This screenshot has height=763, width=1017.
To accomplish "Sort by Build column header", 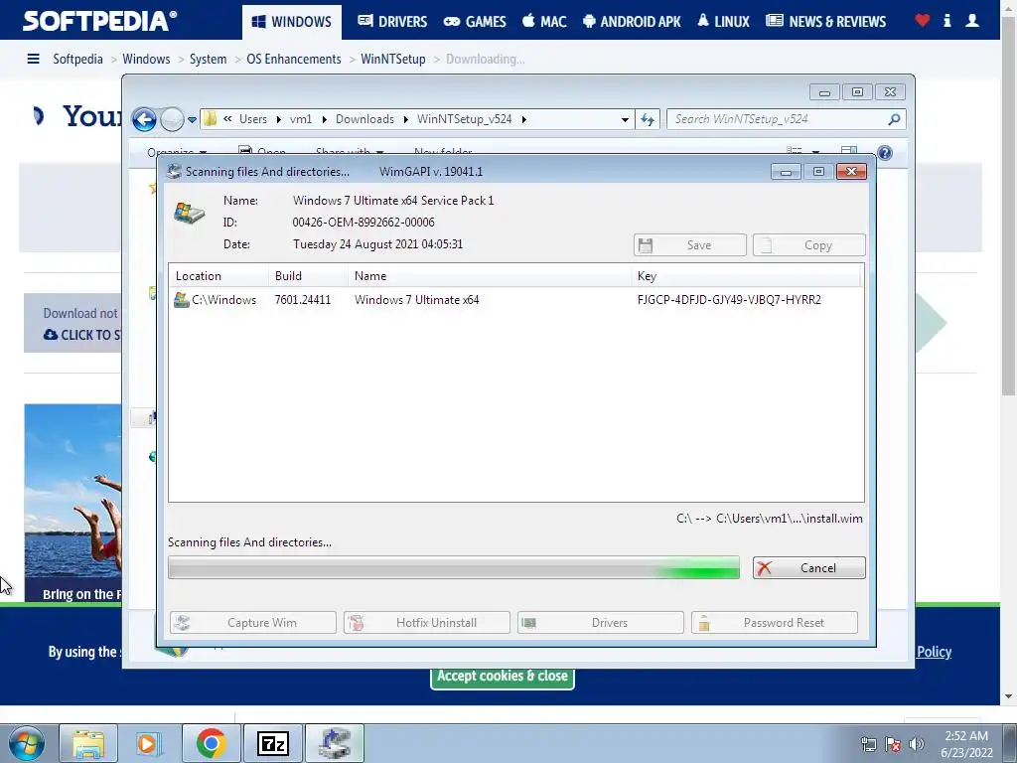I will (308, 276).
